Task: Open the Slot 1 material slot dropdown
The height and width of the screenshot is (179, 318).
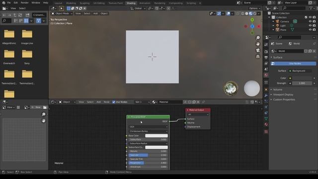Action: (142, 102)
